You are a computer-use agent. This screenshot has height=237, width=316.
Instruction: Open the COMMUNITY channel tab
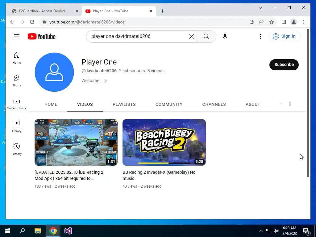(x=169, y=104)
